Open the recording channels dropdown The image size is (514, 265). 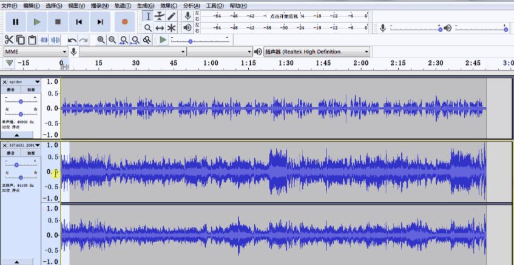tap(220, 52)
